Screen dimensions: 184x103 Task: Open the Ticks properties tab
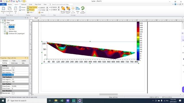(14, 61)
